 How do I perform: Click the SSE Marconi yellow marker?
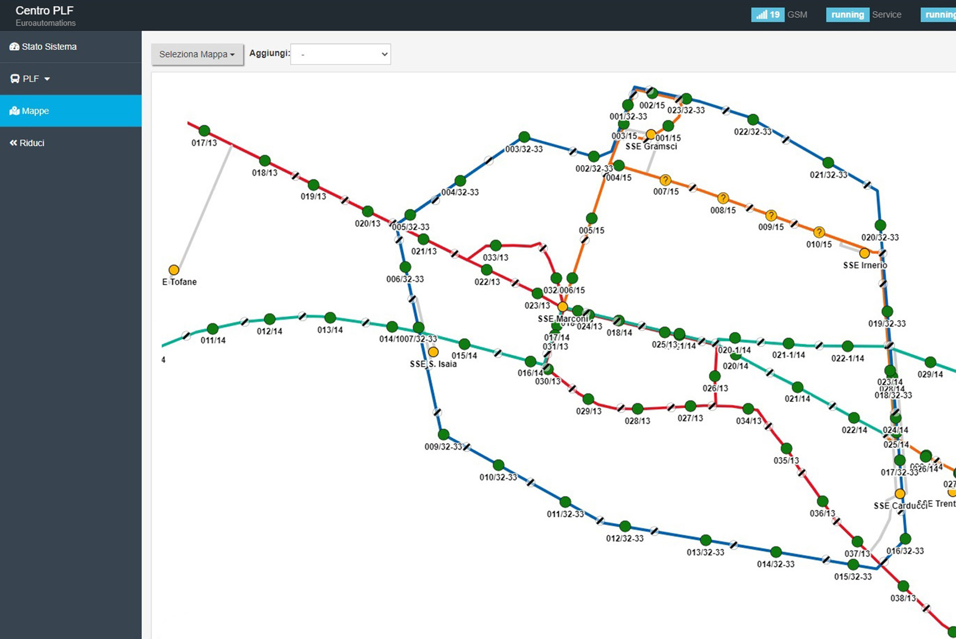563,307
